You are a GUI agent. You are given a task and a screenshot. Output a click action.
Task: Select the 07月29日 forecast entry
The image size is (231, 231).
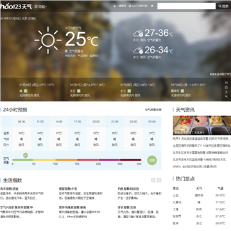(x=188, y=90)
